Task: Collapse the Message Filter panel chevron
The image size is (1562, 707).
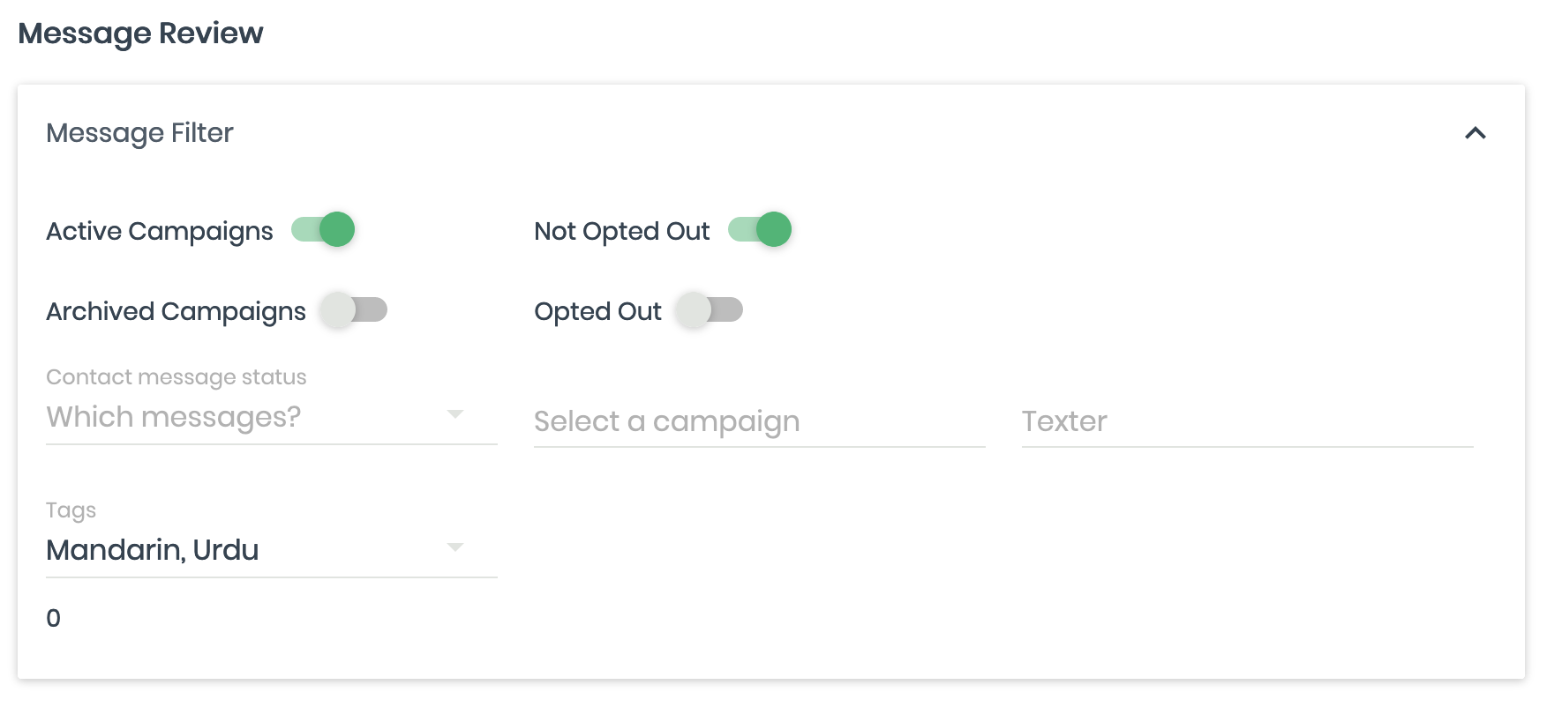Action: point(1475,133)
